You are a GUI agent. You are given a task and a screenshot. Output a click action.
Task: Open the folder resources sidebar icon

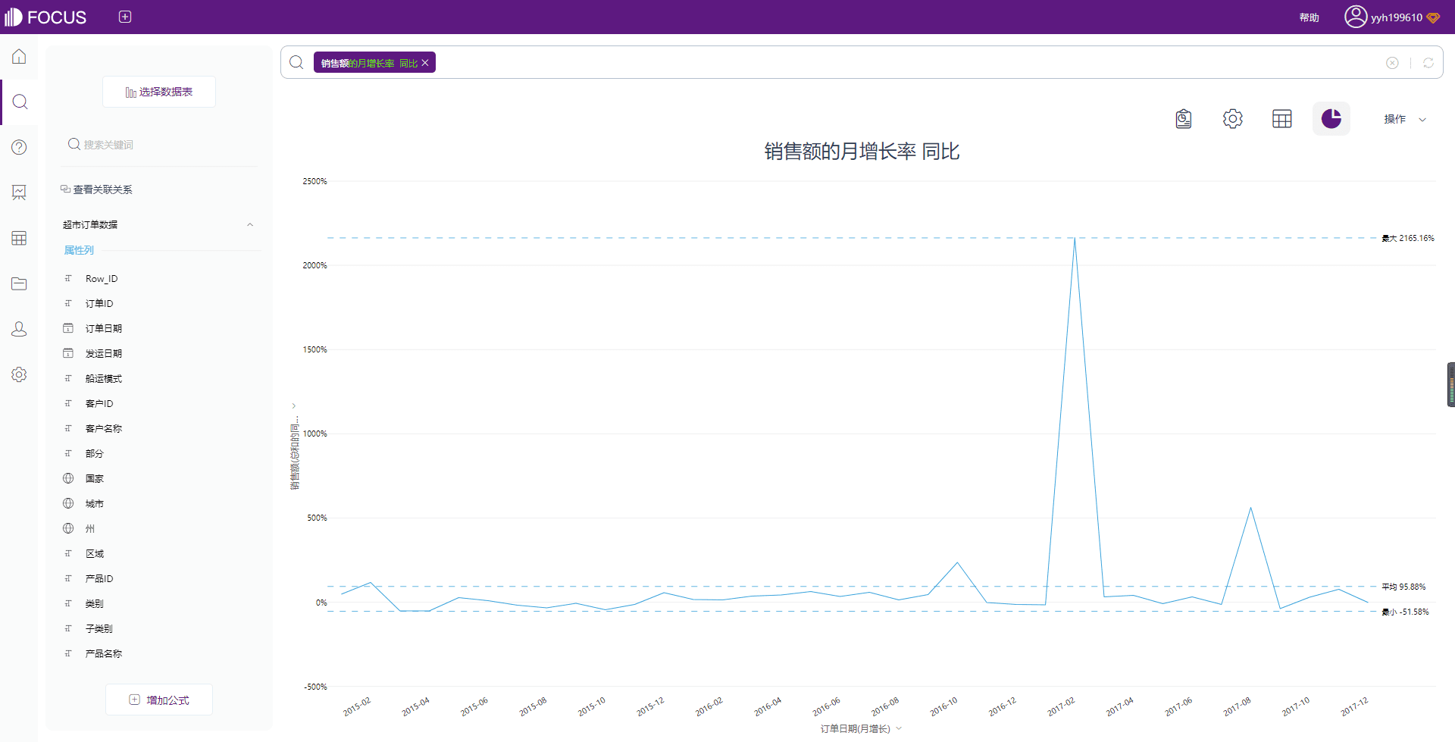(x=19, y=283)
